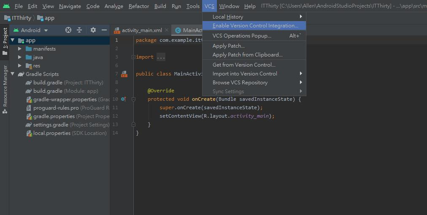The image size is (427, 215).
Task: Expand the folded import block
Action: click(133, 57)
